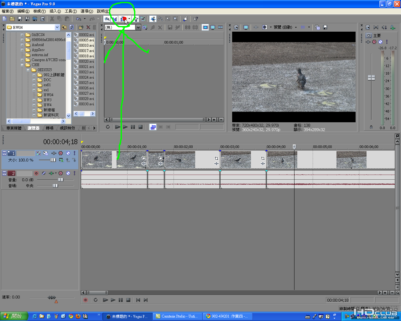Solo audio track 2
Screen dimensions: 401x321
[74, 173]
